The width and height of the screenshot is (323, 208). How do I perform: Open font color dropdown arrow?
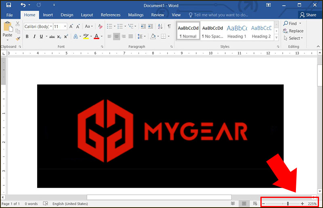102,36
